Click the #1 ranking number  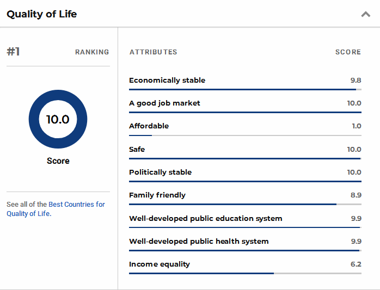click(x=13, y=52)
